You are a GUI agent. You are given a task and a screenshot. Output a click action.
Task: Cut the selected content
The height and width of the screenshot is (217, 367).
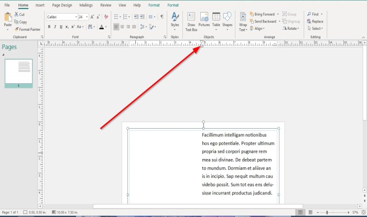pos(19,14)
